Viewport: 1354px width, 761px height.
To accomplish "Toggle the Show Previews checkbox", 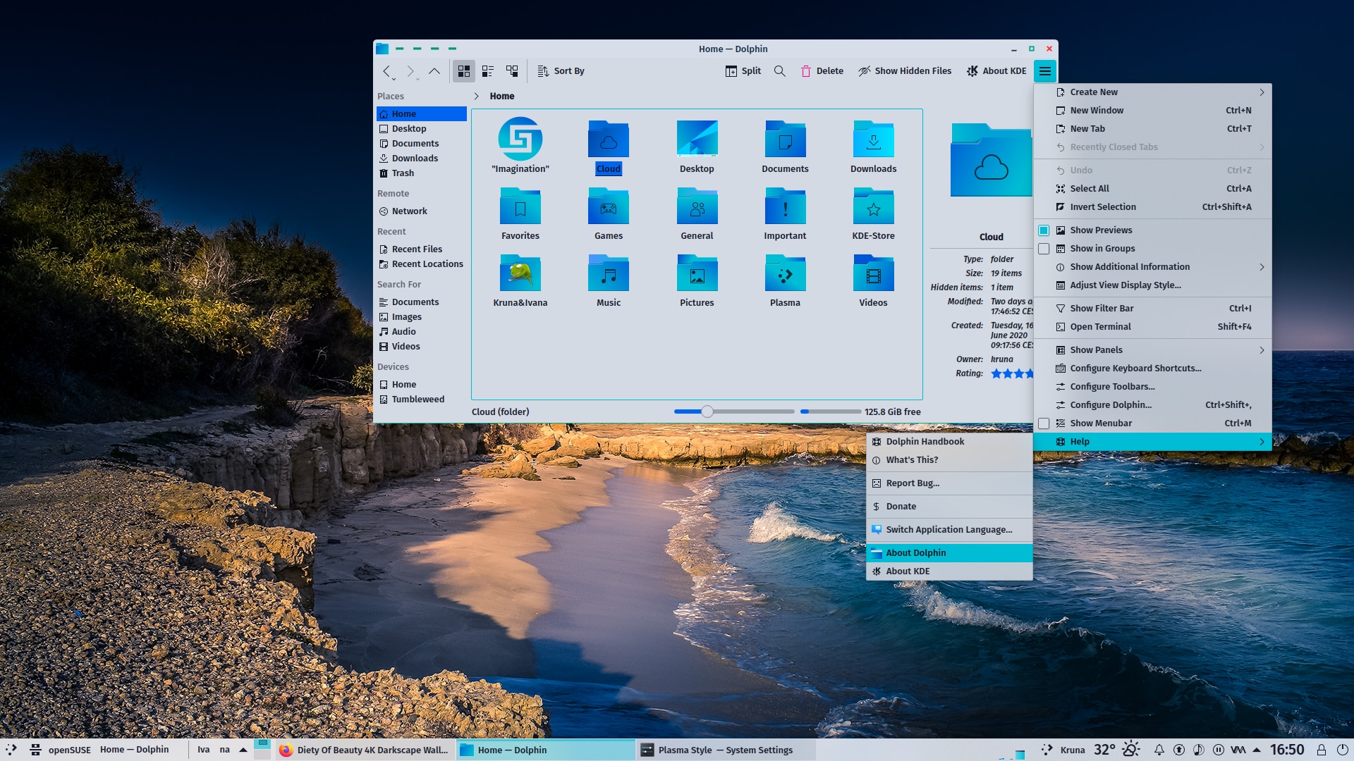I will [x=1044, y=230].
